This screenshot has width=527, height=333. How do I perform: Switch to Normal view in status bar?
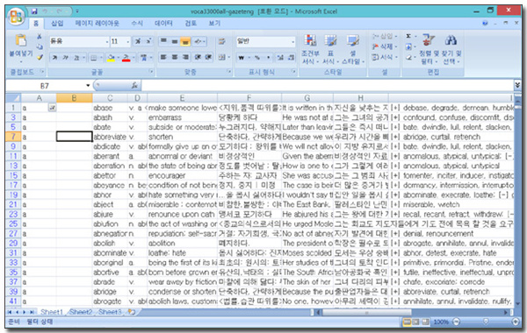tap(407, 322)
